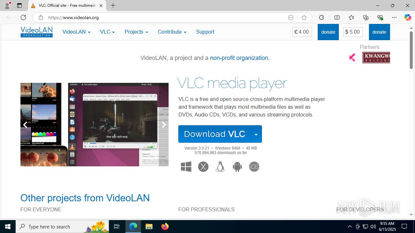Click the Download VLC button
415x233 pixels.
tap(214, 134)
